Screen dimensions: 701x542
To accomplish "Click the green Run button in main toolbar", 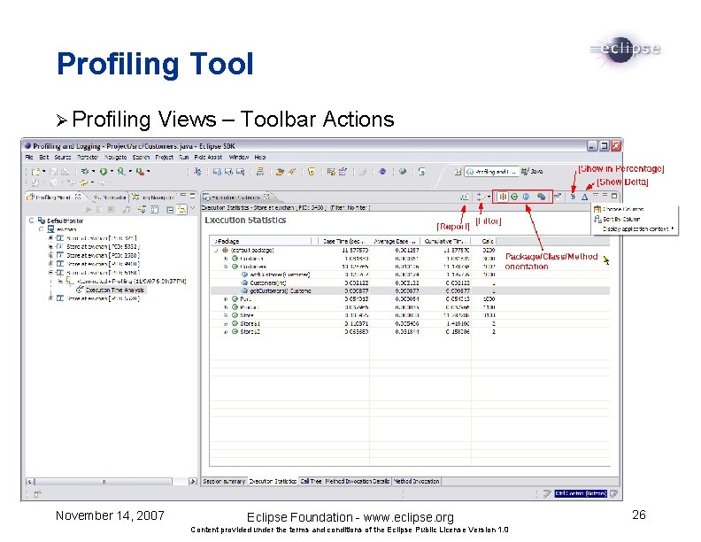I will click(104, 171).
